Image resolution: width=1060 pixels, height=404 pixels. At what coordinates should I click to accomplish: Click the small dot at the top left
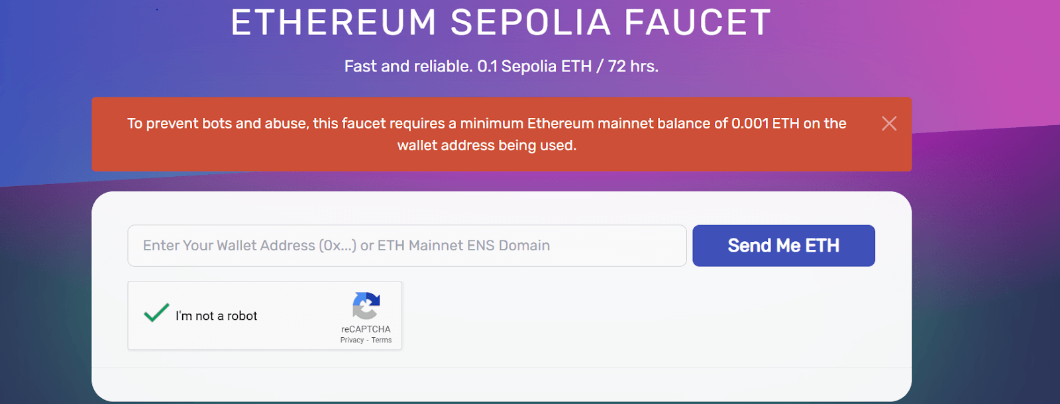[156, 8]
